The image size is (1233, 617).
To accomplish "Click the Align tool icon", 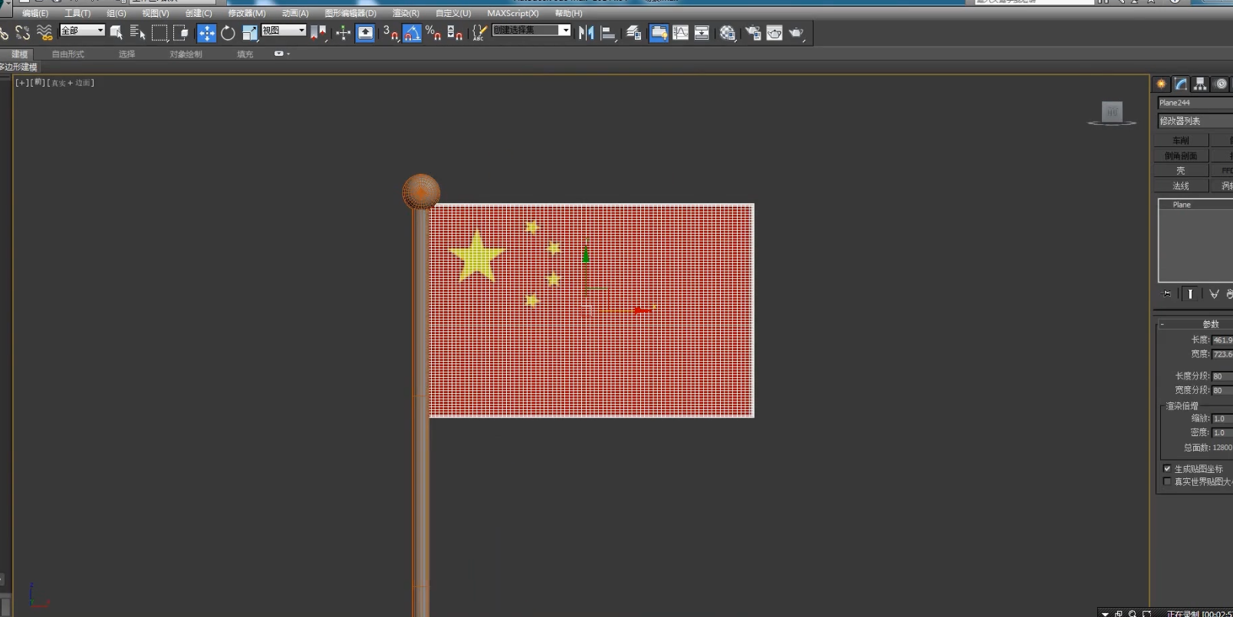I will (608, 32).
